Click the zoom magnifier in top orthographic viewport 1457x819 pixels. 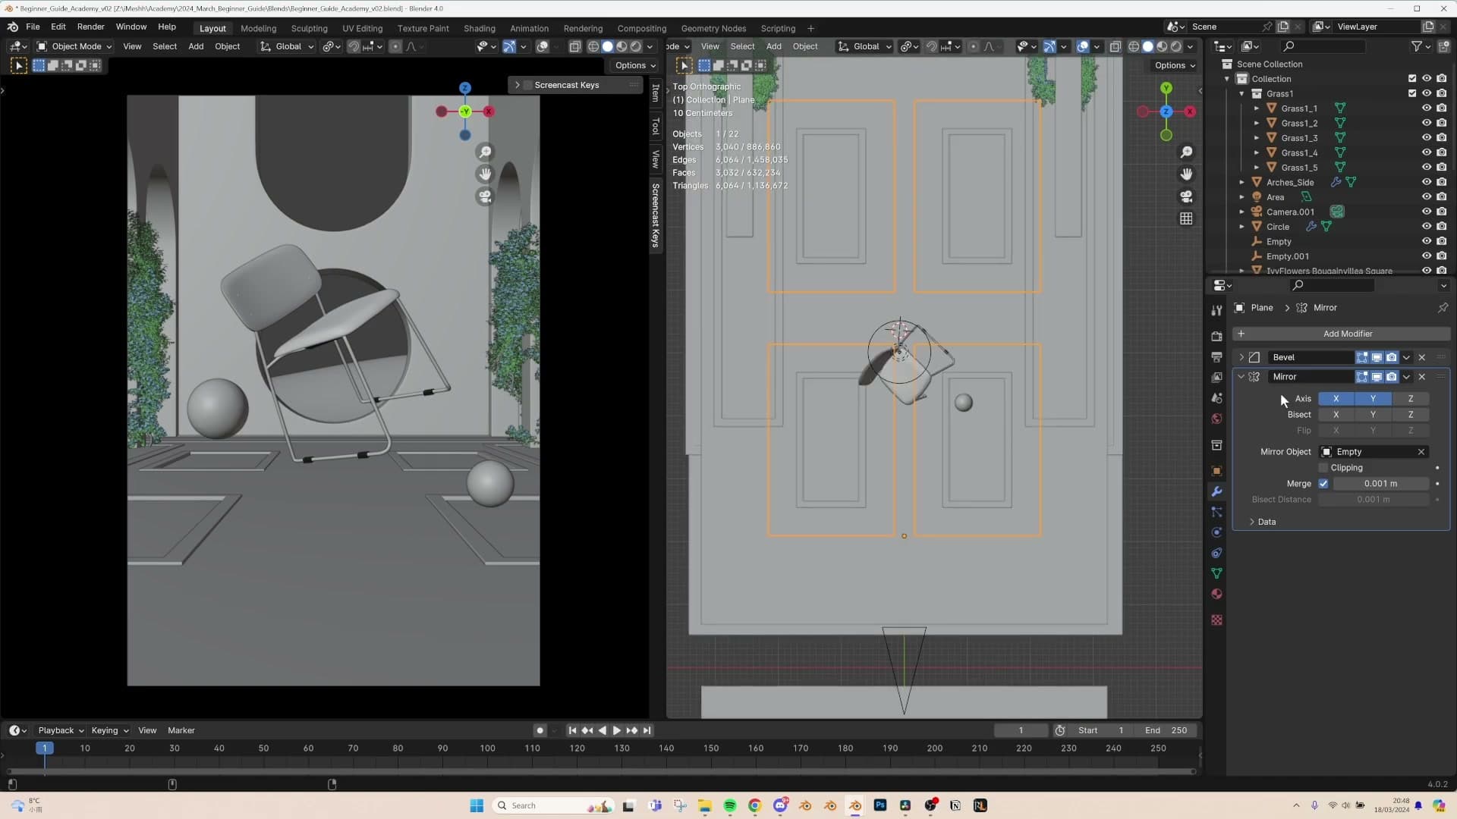1186,152
